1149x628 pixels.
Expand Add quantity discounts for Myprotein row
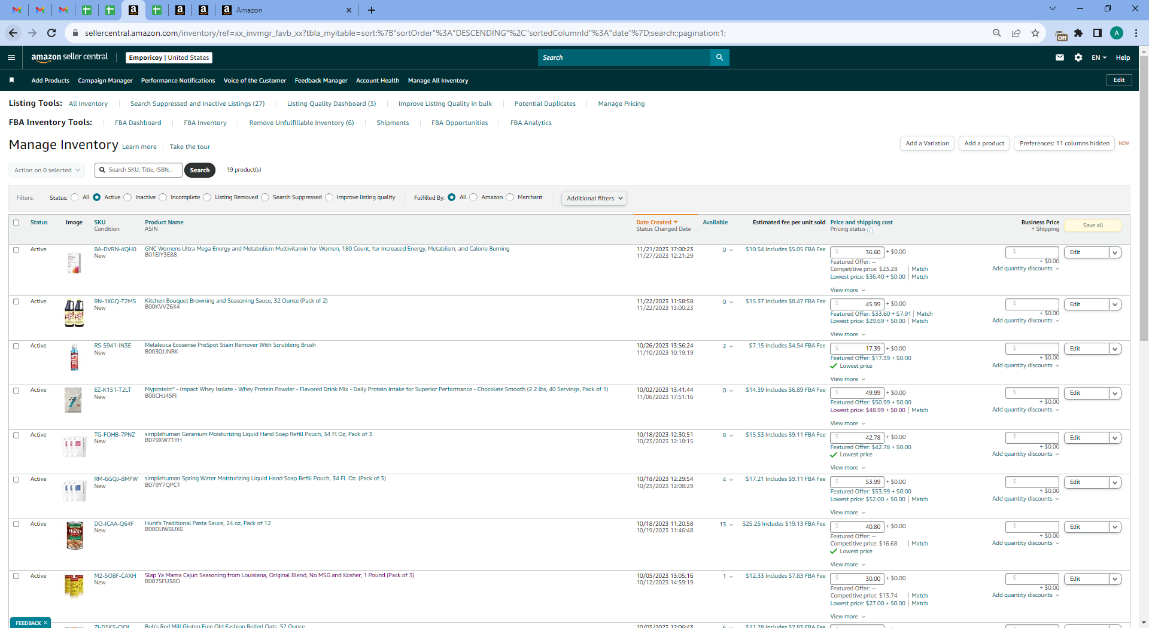point(1025,410)
